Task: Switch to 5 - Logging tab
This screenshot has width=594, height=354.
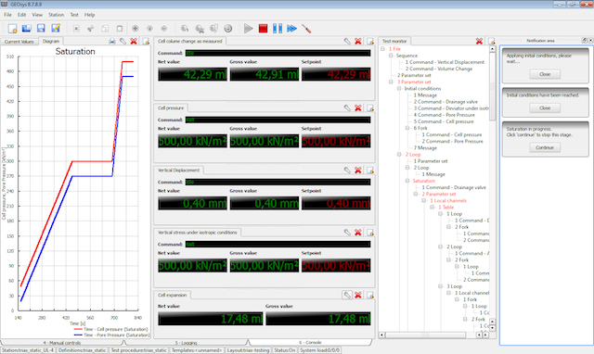Action: pos(186,343)
